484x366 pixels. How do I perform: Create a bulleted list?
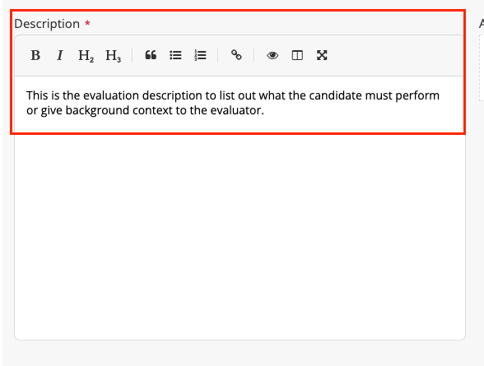click(x=175, y=55)
